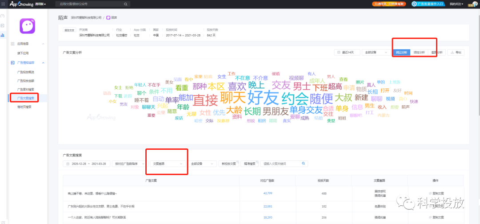Click the word 好友 in the word cloud

pyautogui.click(x=263, y=98)
